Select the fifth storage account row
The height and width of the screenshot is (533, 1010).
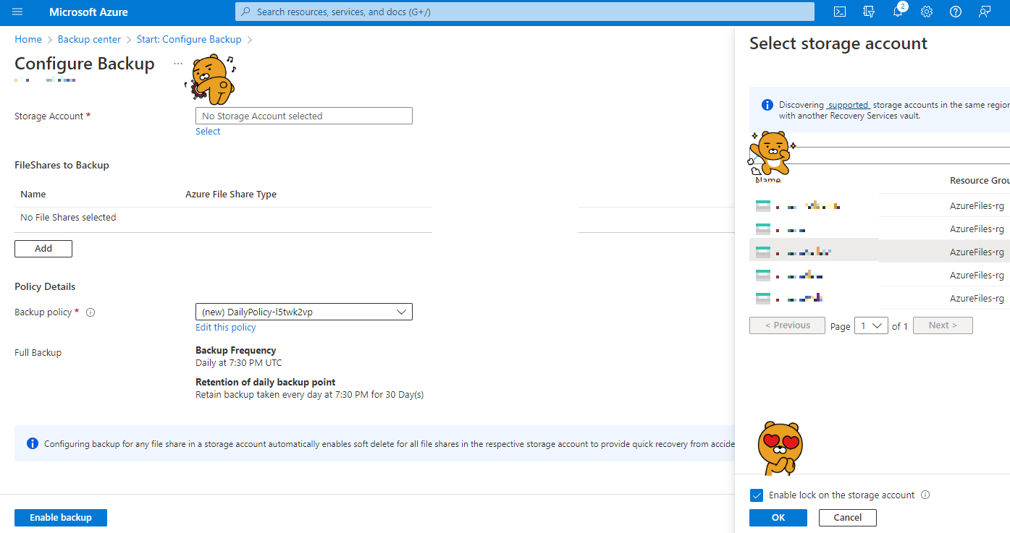tap(880, 298)
